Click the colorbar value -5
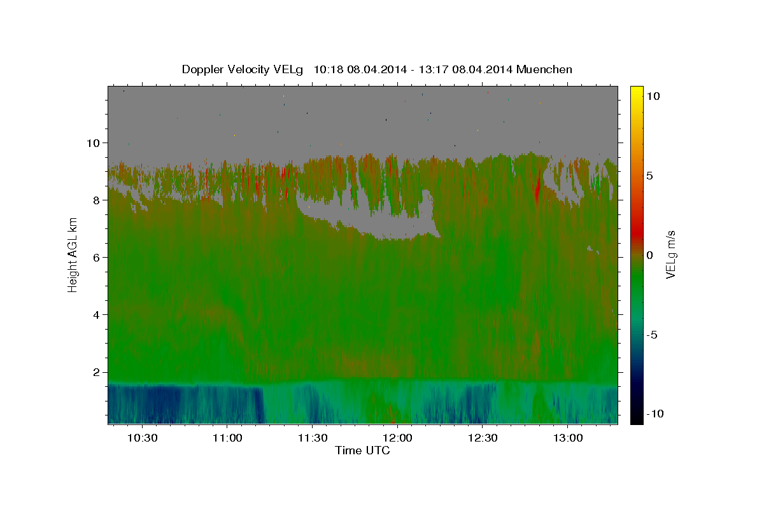Image resolution: width=764 pixels, height=509 pixels. coord(651,335)
